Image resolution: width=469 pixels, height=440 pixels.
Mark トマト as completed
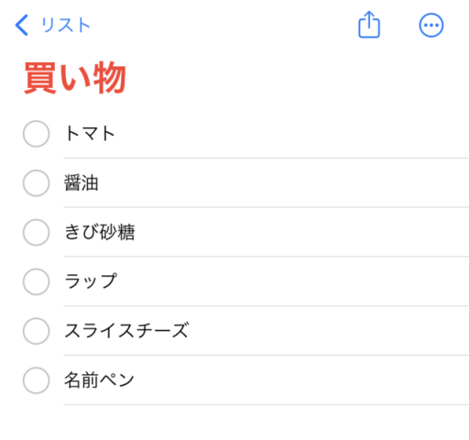pos(36,134)
